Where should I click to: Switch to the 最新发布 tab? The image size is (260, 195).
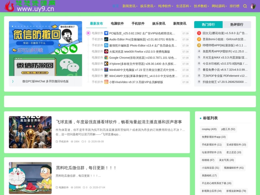coord(96,23)
